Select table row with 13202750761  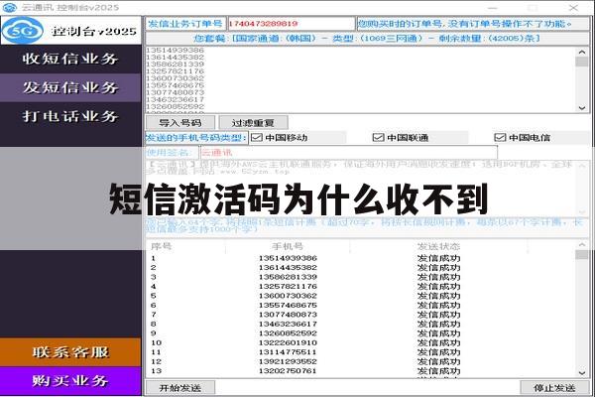tap(361, 371)
